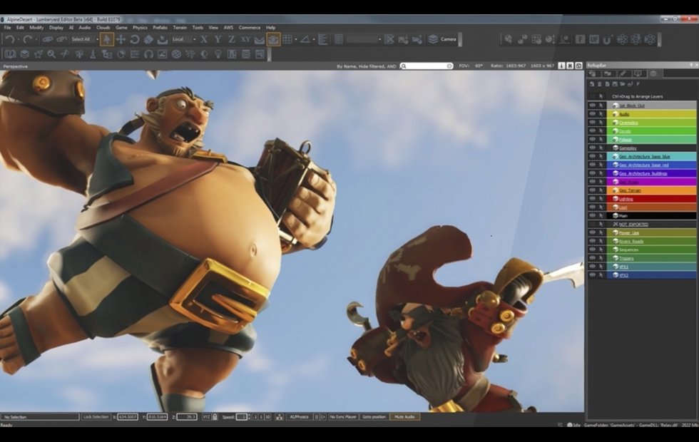Select the Rotate tool in the toolbar
The image size is (699, 442).
point(135,39)
